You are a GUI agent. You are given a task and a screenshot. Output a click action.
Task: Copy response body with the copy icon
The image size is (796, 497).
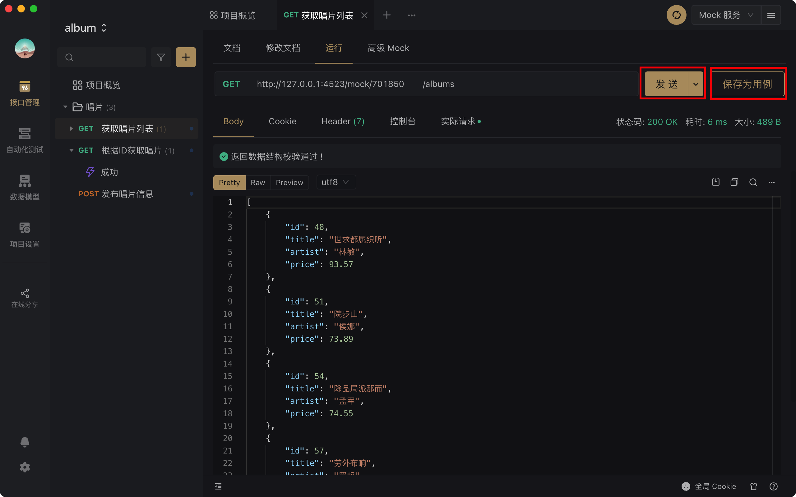734,182
